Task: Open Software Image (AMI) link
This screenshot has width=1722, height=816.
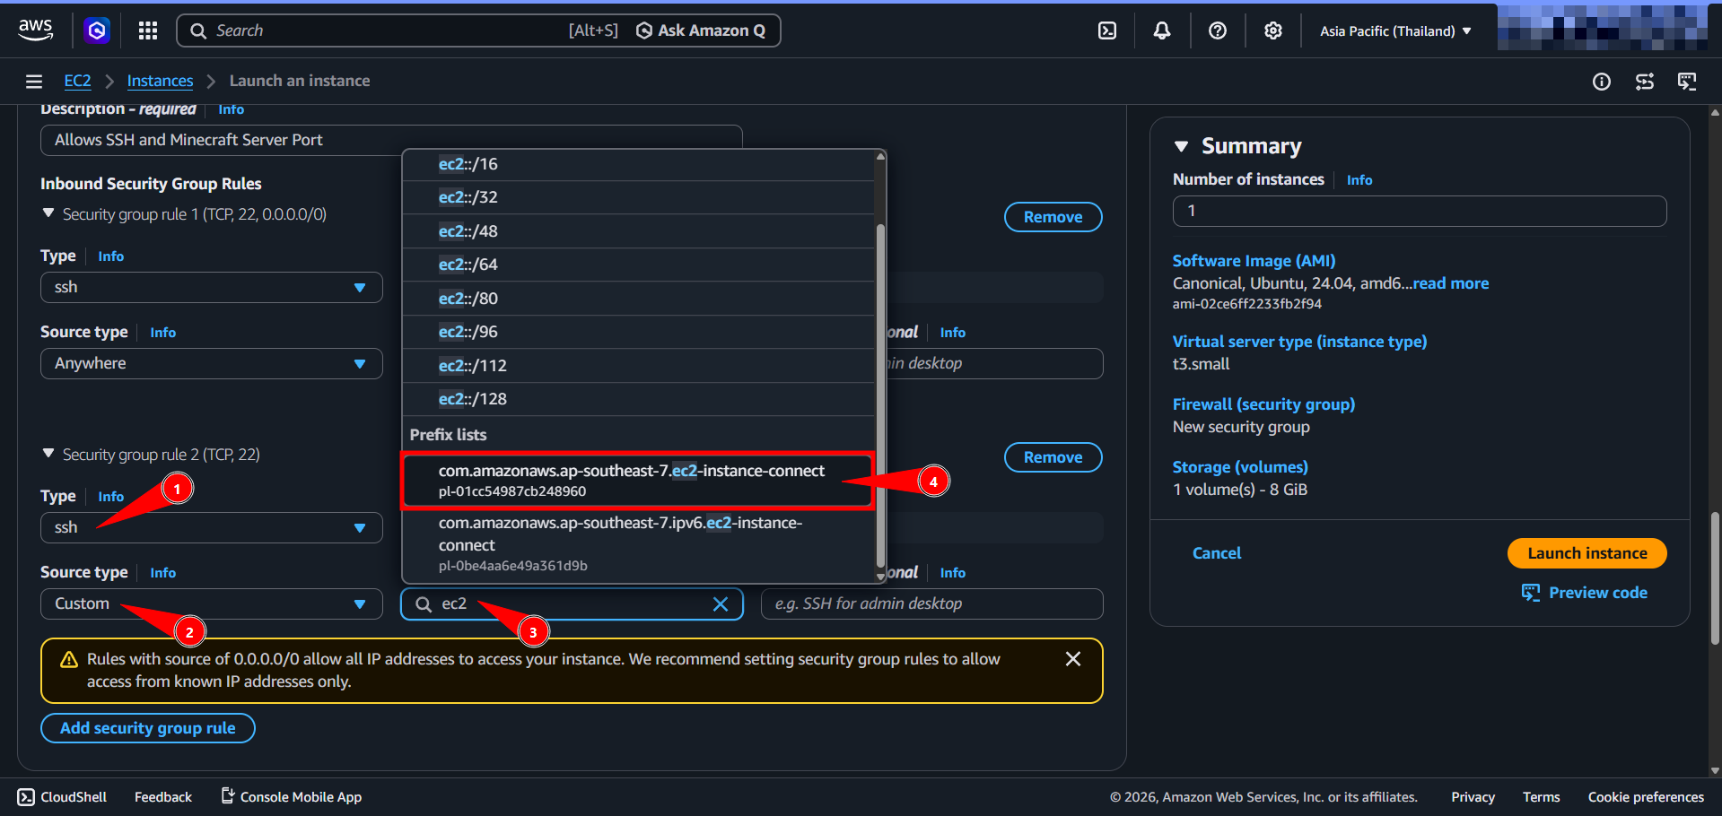Action: pyautogui.click(x=1254, y=261)
